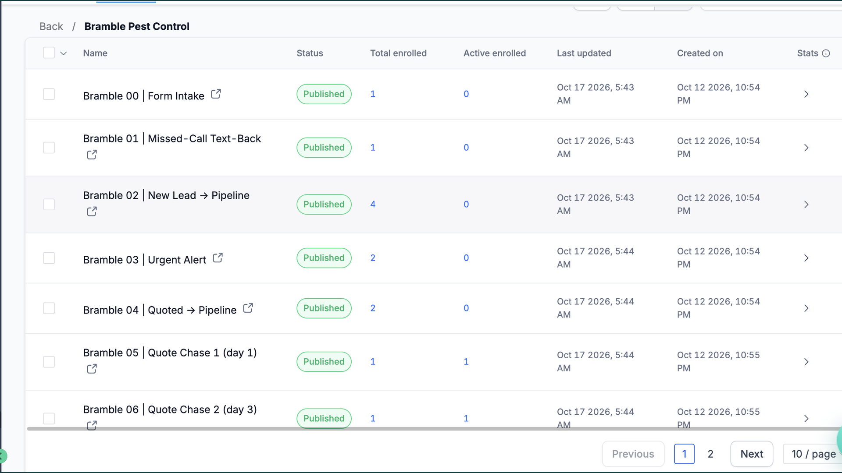The height and width of the screenshot is (473, 842).
Task: Select the Bramble 01 Missed-Call Text-Back checkbox
Action: pyautogui.click(x=49, y=148)
